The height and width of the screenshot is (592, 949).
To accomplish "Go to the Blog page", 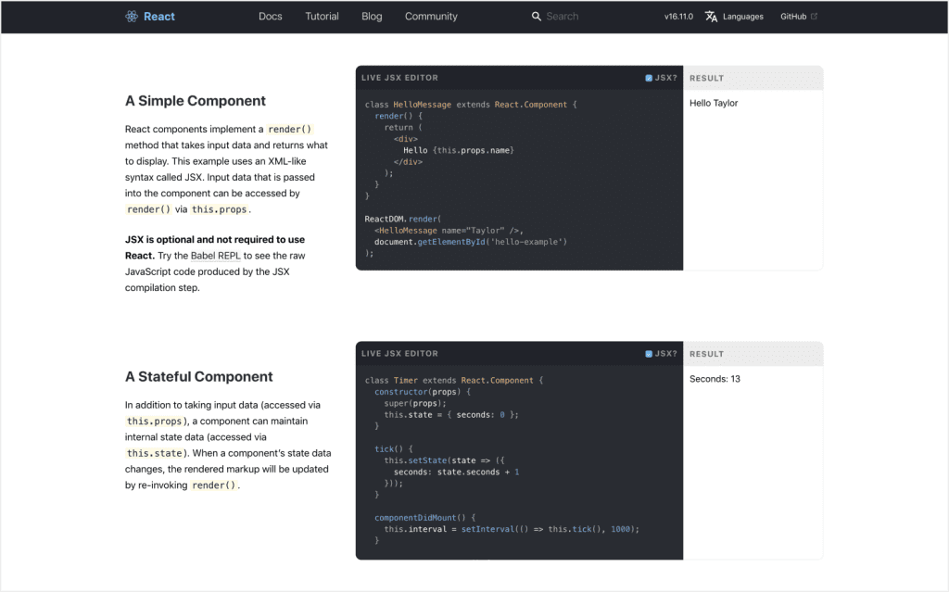I will 372,17.
